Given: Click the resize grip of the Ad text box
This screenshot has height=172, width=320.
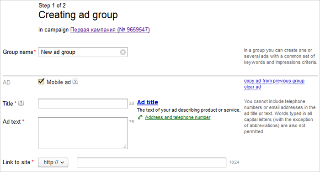Looking at the screenshot, I should 125,146.
